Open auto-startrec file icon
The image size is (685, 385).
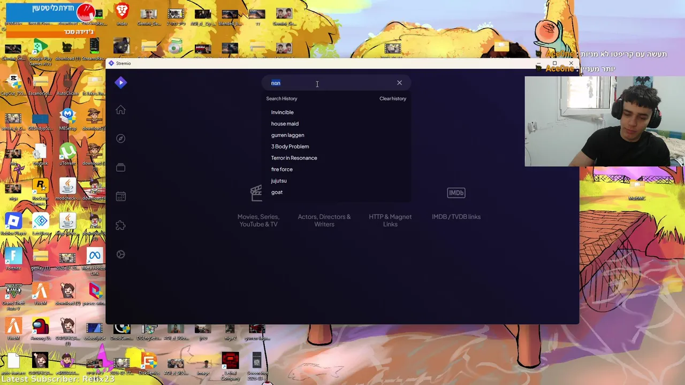point(13,364)
